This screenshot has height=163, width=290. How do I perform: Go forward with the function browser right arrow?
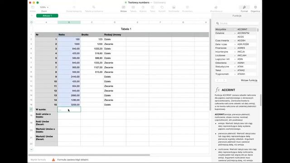point(224,81)
